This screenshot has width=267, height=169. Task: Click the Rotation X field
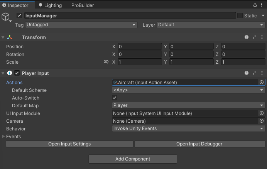(140, 54)
